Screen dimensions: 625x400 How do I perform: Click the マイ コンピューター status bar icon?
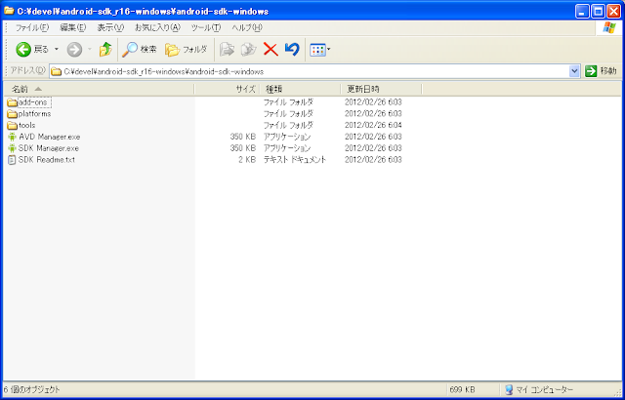point(509,389)
